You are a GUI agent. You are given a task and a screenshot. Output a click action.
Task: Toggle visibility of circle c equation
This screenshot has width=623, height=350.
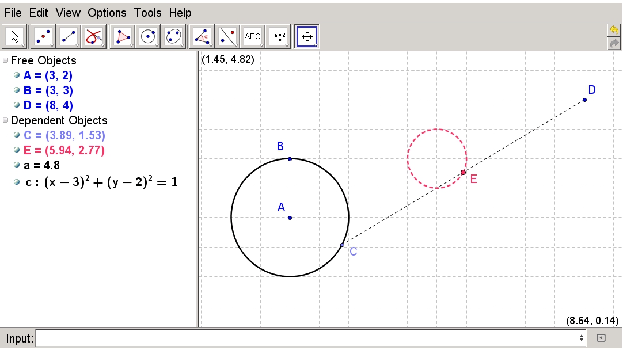(x=17, y=182)
